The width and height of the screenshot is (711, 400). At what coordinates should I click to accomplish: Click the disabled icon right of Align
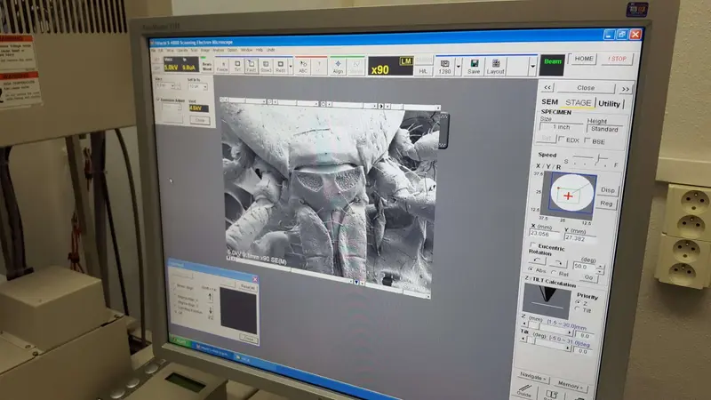point(356,68)
